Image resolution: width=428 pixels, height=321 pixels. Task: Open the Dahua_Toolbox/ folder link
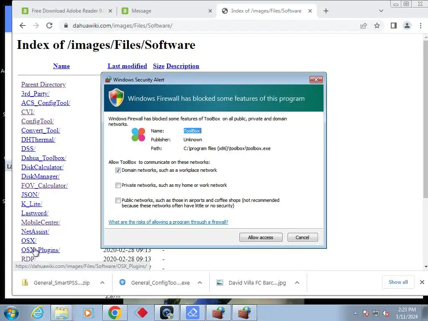(x=43, y=158)
